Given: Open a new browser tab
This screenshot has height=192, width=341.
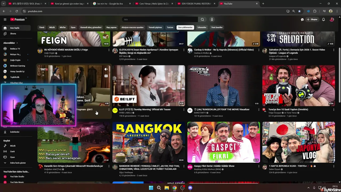Looking at the screenshot, I should click(x=263, y=4).
